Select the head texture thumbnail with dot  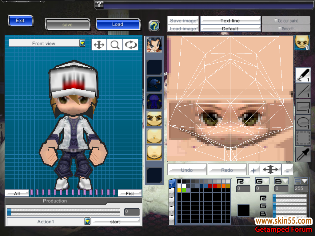click(x=154, y=136)
